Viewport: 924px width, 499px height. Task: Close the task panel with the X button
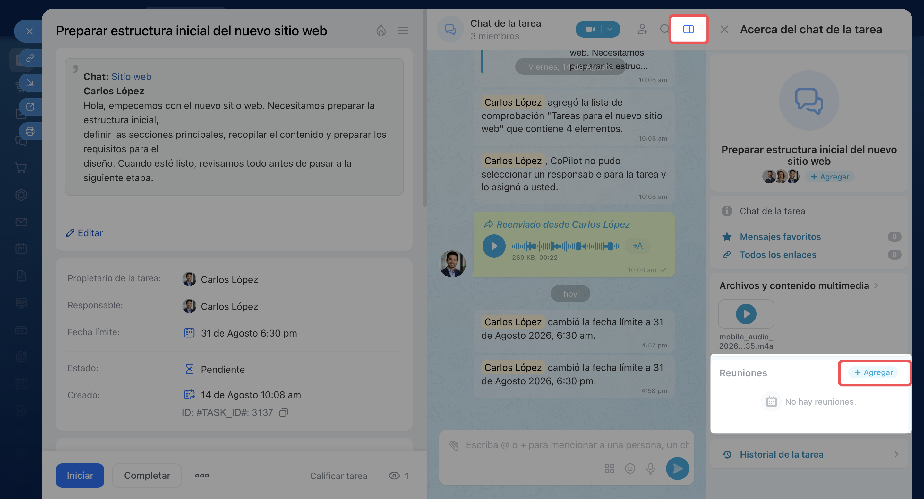(29, 31)
